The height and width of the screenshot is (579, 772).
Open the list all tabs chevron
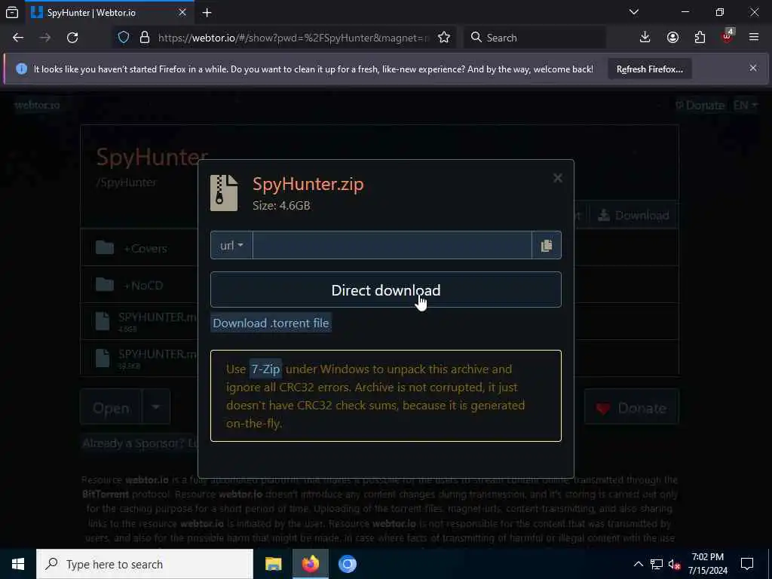(634, 12)
